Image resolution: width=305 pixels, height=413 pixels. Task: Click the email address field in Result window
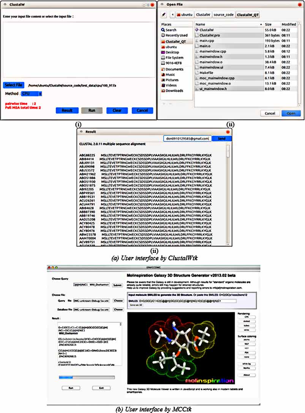tap(187, 139)
